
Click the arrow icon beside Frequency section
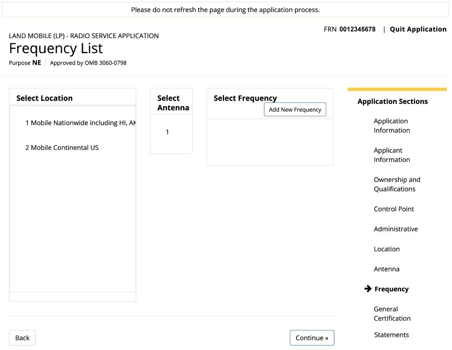point(368,289)
